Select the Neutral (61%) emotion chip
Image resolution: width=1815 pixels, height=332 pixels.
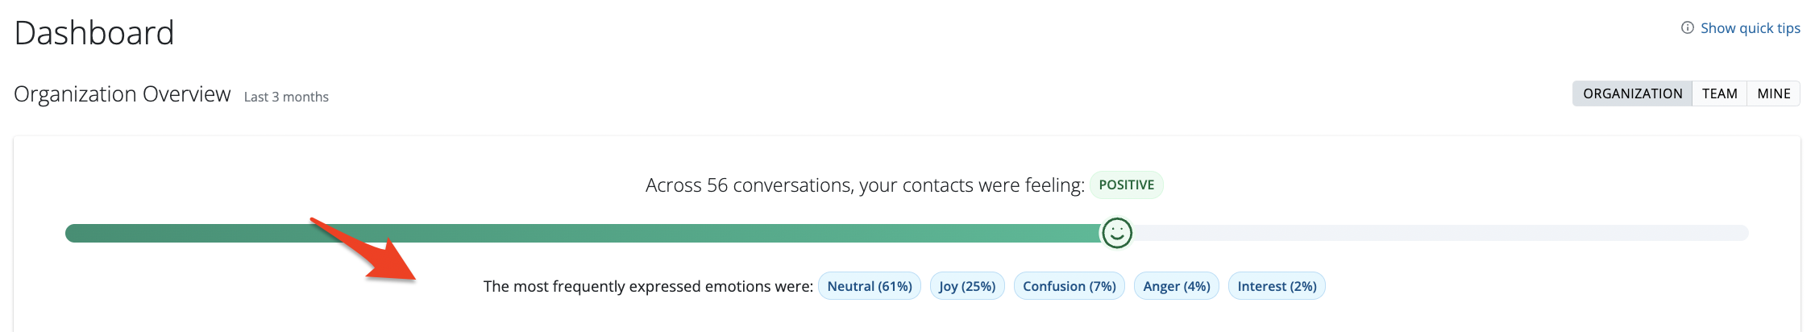click(x=869, y=286)
